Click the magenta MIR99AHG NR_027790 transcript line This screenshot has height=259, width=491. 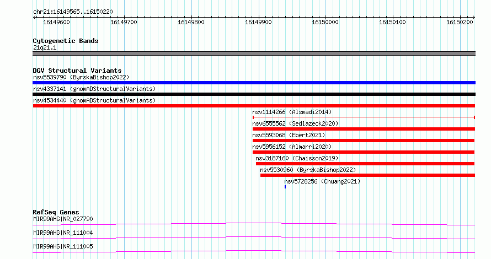254,224
